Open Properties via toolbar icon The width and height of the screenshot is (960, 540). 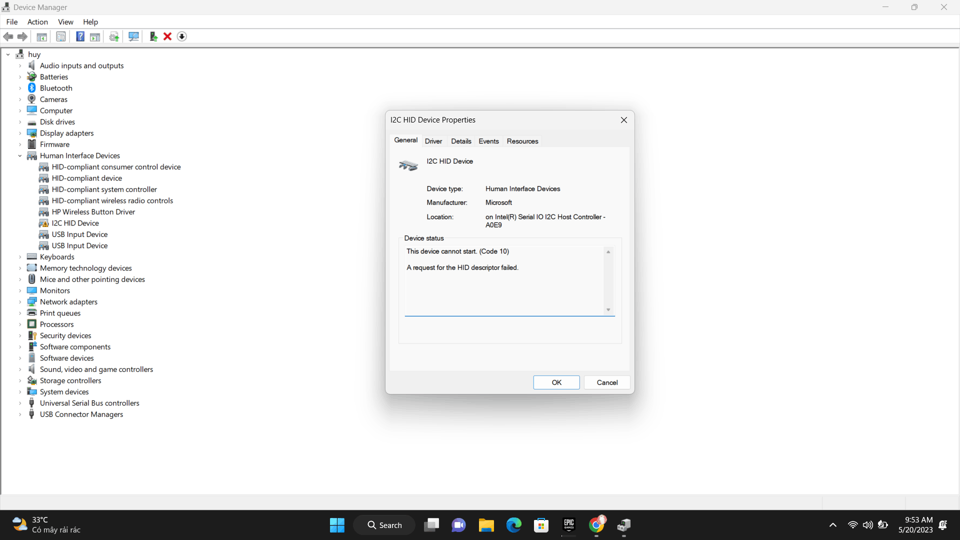[60, 36]
